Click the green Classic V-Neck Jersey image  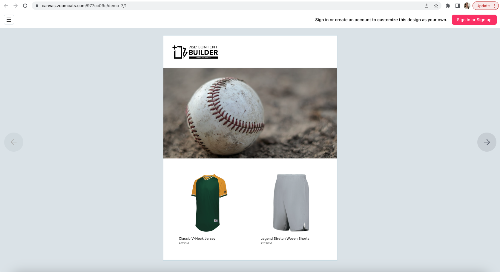tap(209, 203)
